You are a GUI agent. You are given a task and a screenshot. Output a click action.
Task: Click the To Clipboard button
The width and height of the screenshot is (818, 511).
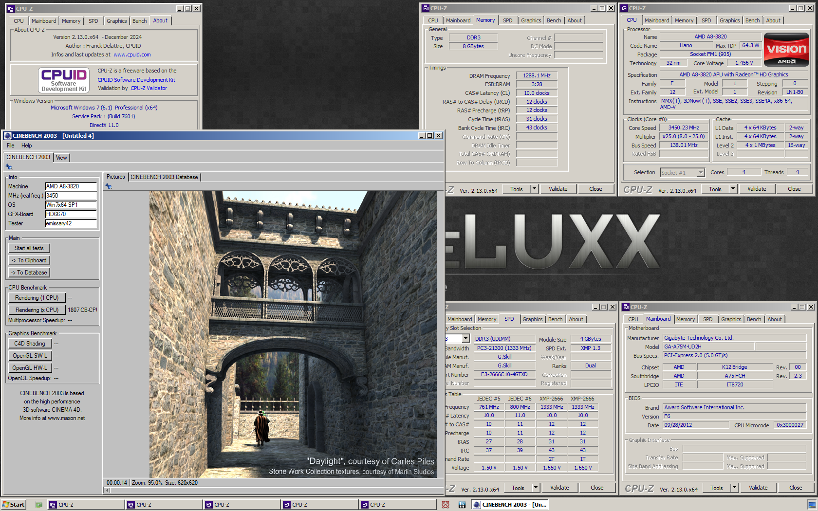(29, 260)
